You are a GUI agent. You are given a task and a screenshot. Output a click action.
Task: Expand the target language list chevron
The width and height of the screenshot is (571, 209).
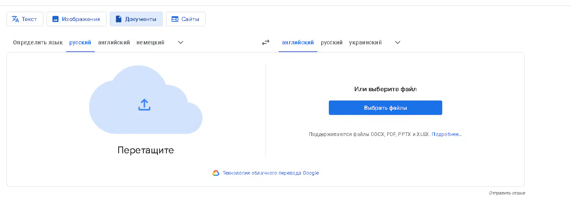(x=398, y=42)
